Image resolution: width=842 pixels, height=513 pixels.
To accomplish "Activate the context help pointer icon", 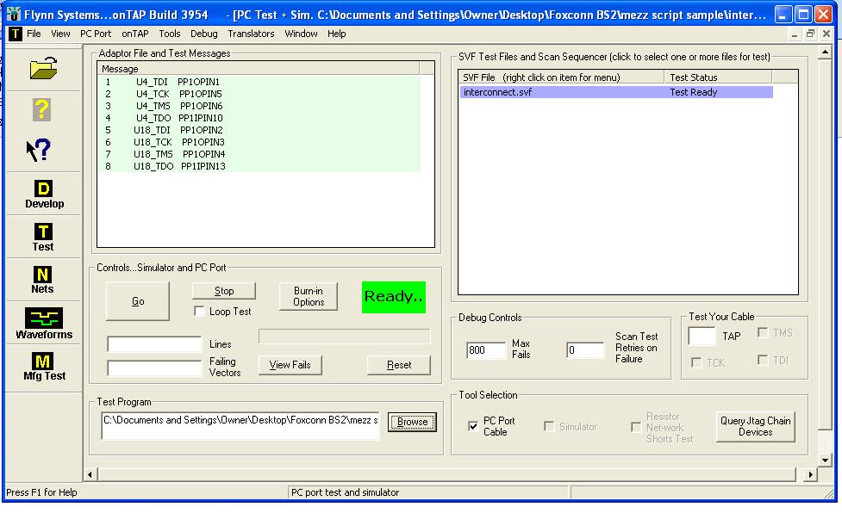I will [39, 151].
